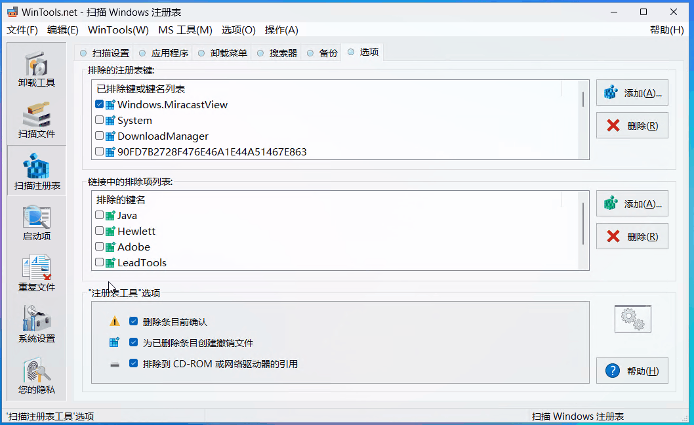Click the registry icon next to System

pyautogui.click(x=110, y=121)
